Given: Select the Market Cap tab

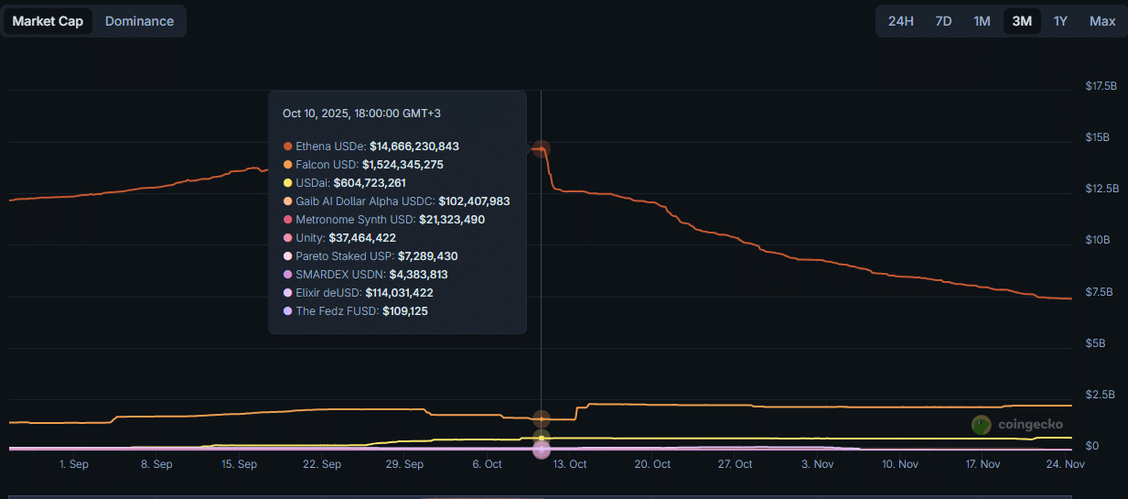Looking at the screenshot, I should coord(48,21).
